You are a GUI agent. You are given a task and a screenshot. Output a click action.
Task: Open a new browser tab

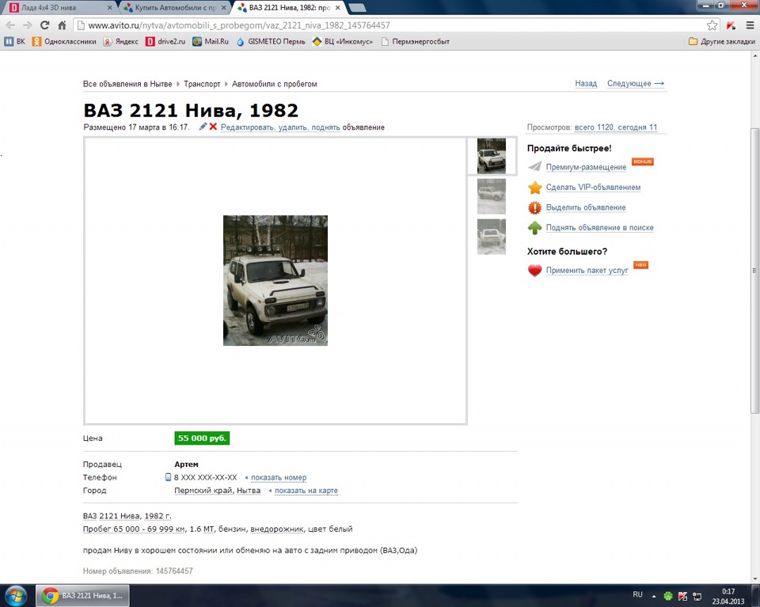point(357,8)
